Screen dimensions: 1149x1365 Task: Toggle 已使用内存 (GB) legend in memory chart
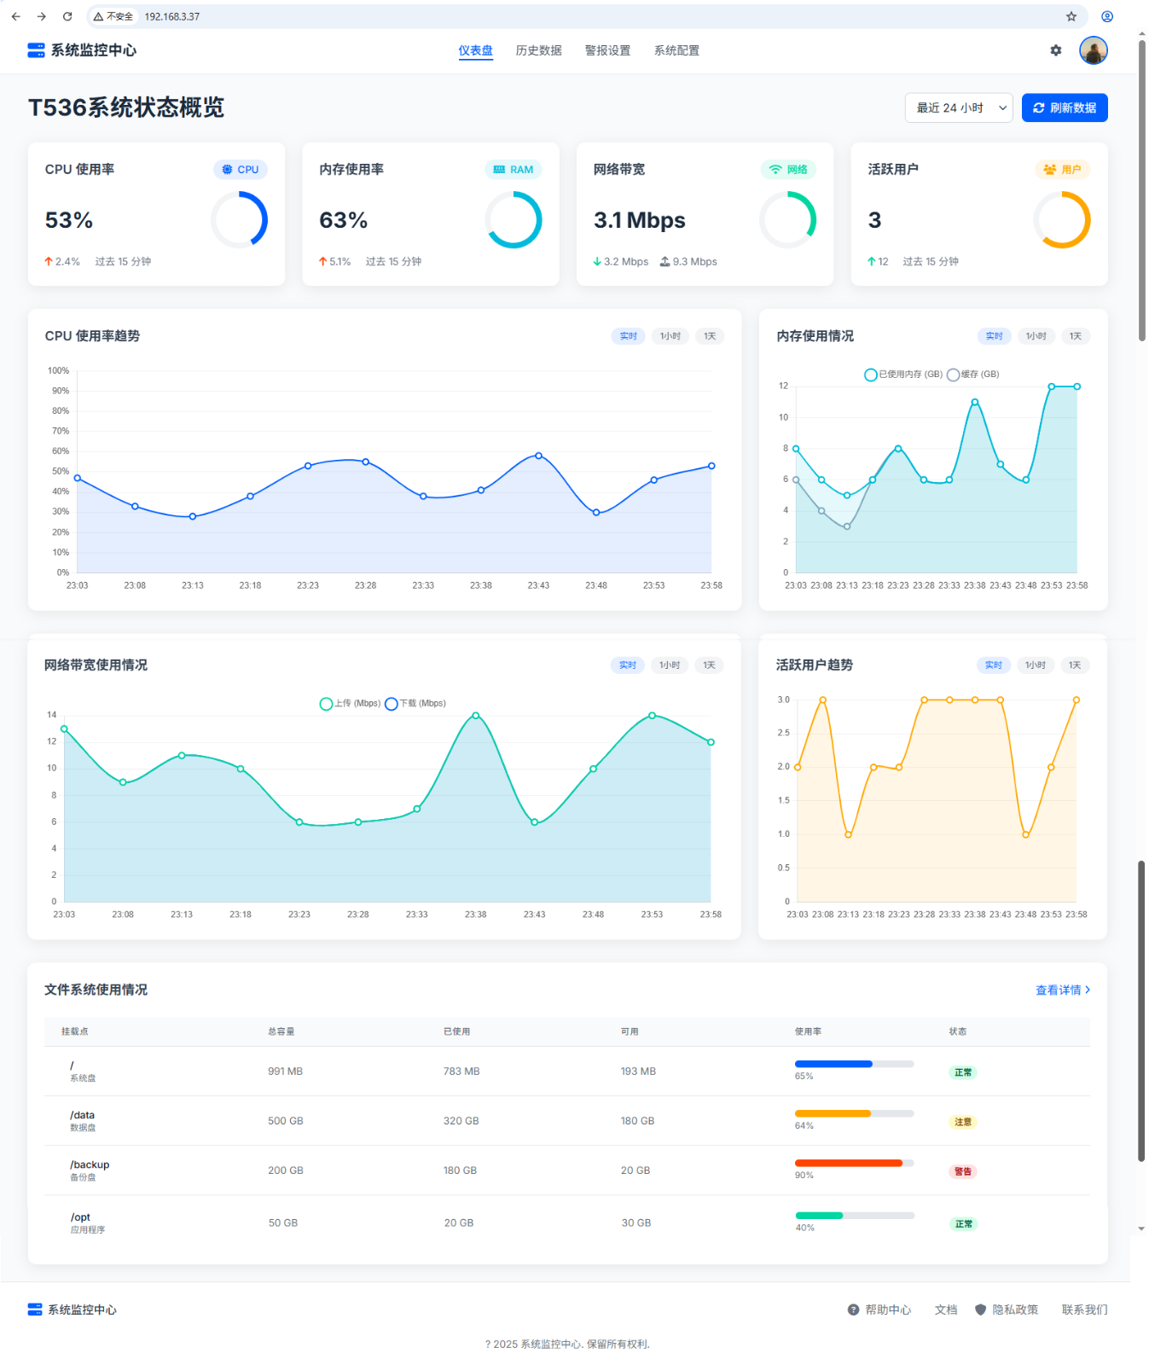(903, 375)
